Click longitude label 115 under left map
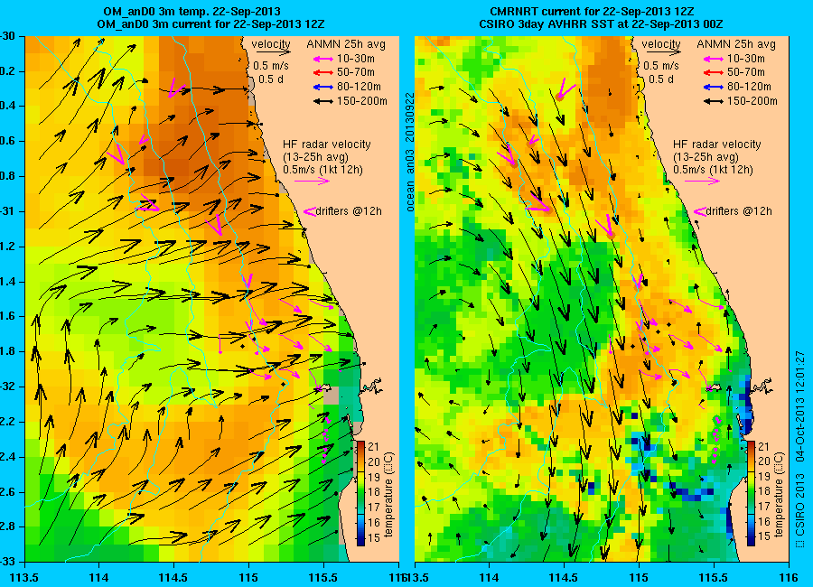This screenshot has width=813, height=587. (248, 577)
